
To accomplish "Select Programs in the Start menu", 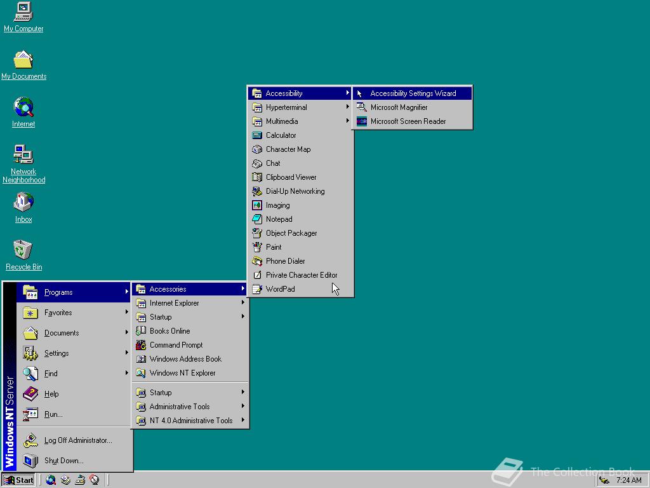I will tap(75, 292).
